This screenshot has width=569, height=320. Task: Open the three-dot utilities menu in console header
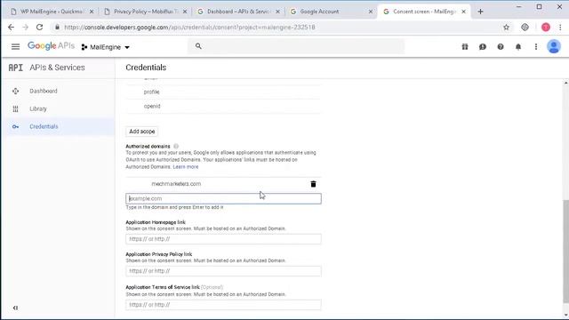click(x=536, y=46)
